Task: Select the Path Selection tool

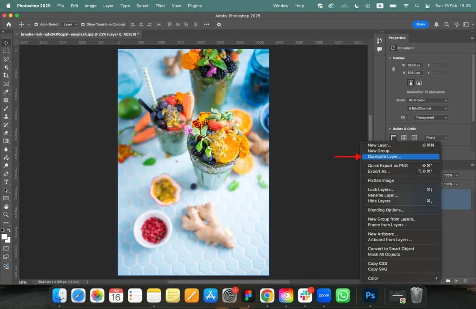Action: (x=6, y=191)
